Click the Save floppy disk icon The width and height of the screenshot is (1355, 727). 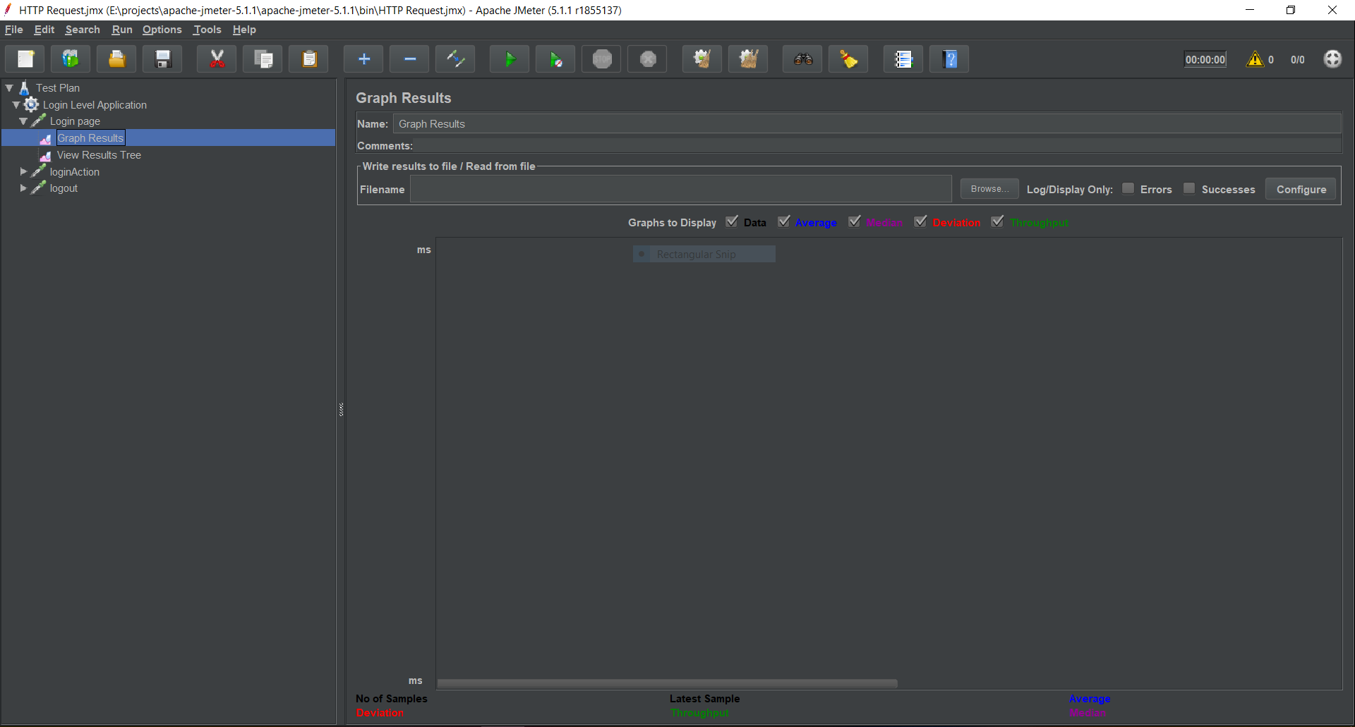(x=163, y=60)
